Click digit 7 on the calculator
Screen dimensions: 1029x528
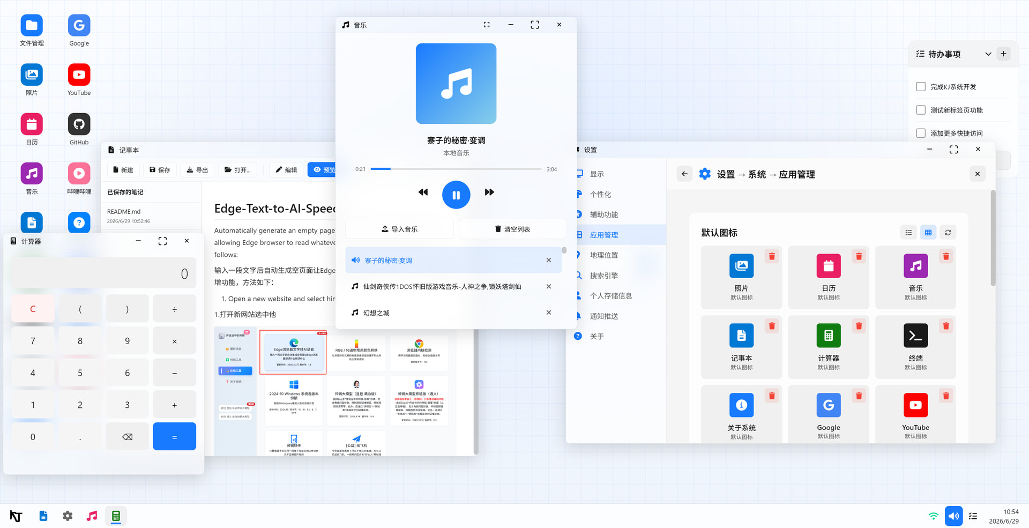(x=33, y=340)
